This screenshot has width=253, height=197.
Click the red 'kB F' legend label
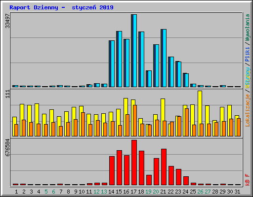[x=248, y=180]
